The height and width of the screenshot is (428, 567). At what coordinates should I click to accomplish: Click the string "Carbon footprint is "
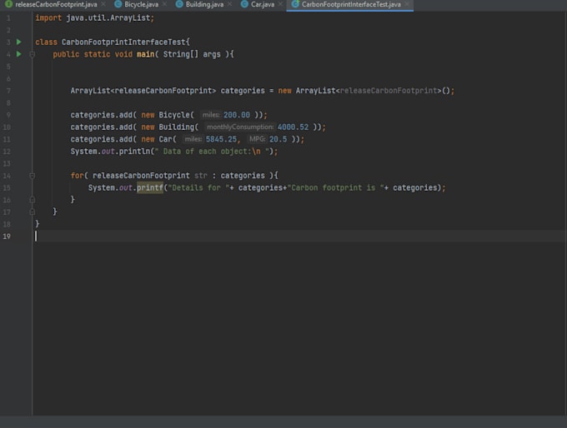coord(335,188)
